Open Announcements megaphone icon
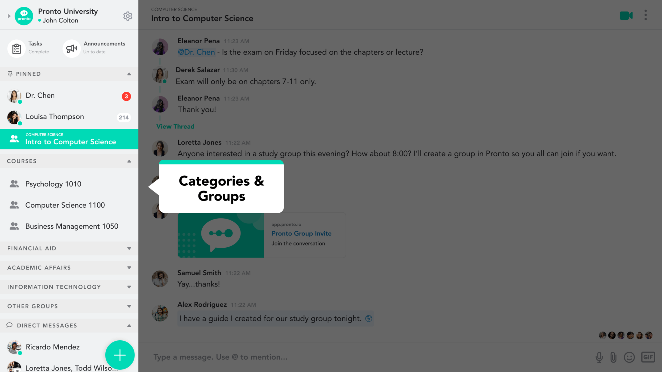This screenshot has width=662, height=372. coord(71,49)
